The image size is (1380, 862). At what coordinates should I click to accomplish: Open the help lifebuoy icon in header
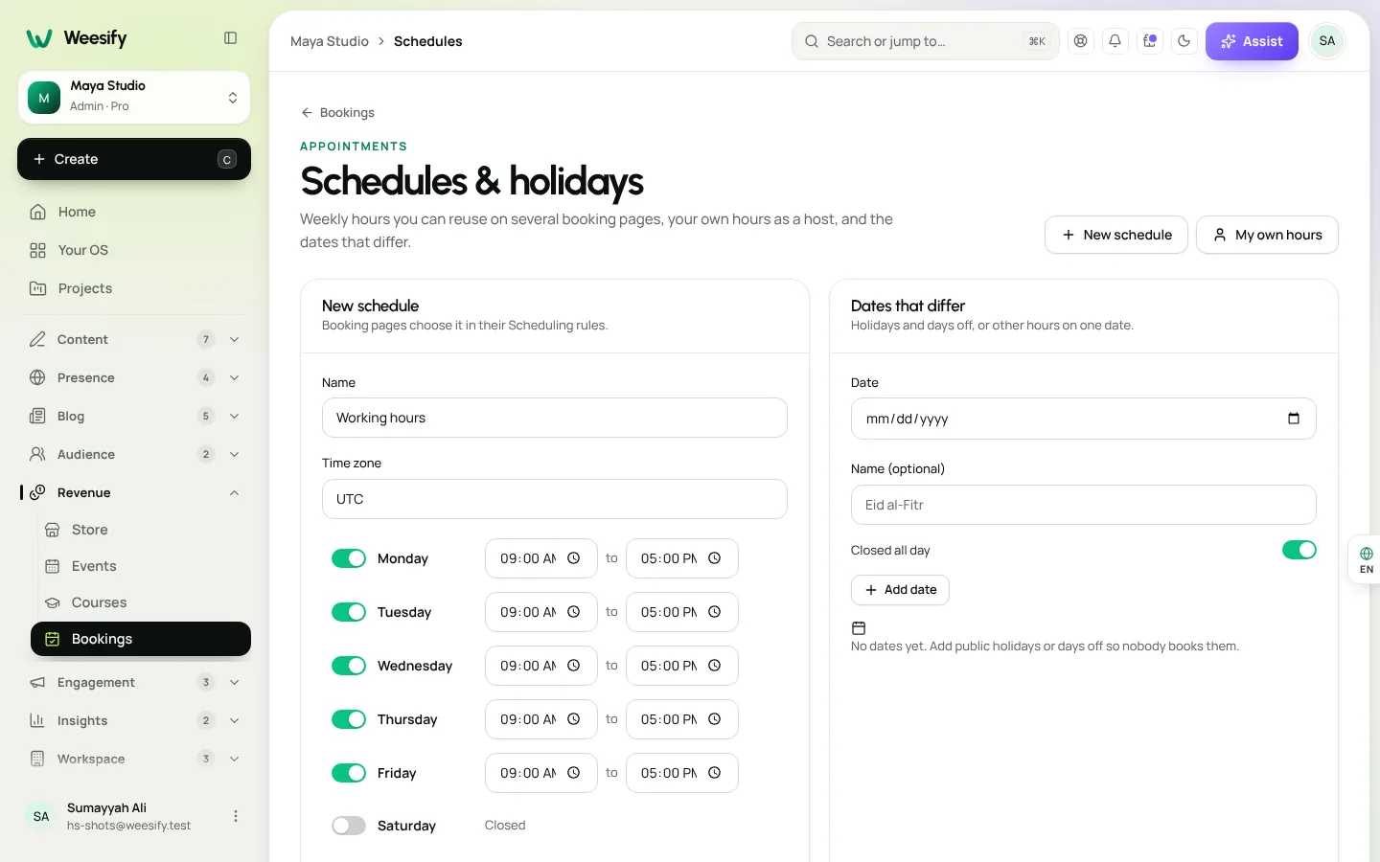pyautogui.click(x=1081, y=41)
